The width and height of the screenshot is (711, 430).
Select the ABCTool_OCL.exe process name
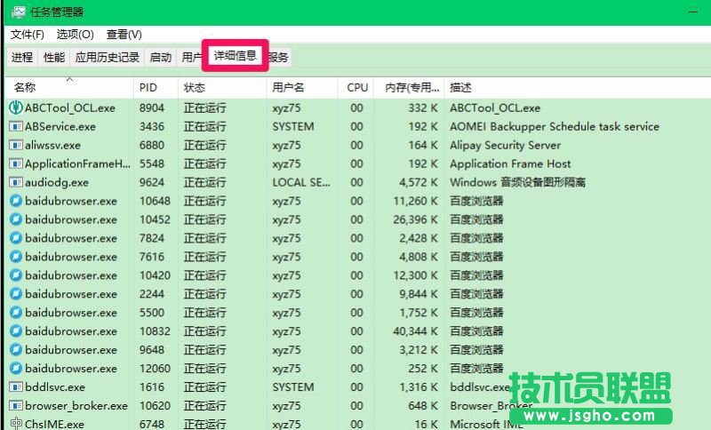tap(70, 107)
